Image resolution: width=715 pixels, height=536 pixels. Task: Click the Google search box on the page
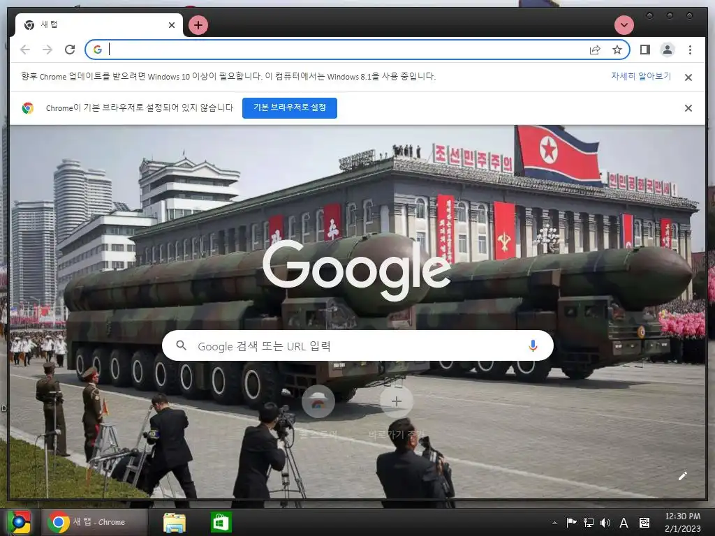357,346
